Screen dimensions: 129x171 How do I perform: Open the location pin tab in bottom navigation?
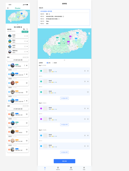point(58,168)
